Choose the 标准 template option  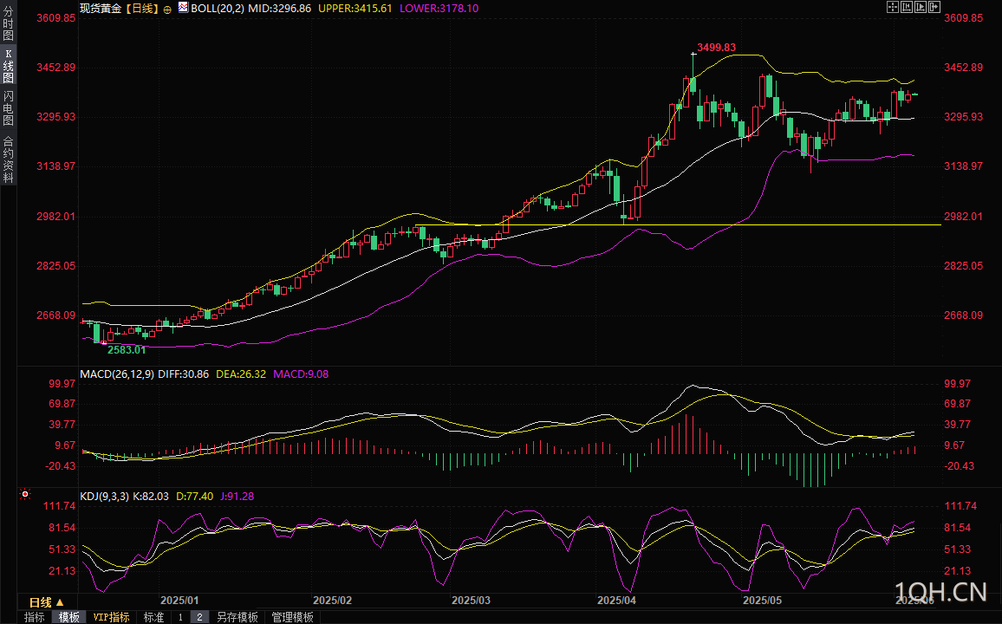pyautogui.click(x=153, y=617)
